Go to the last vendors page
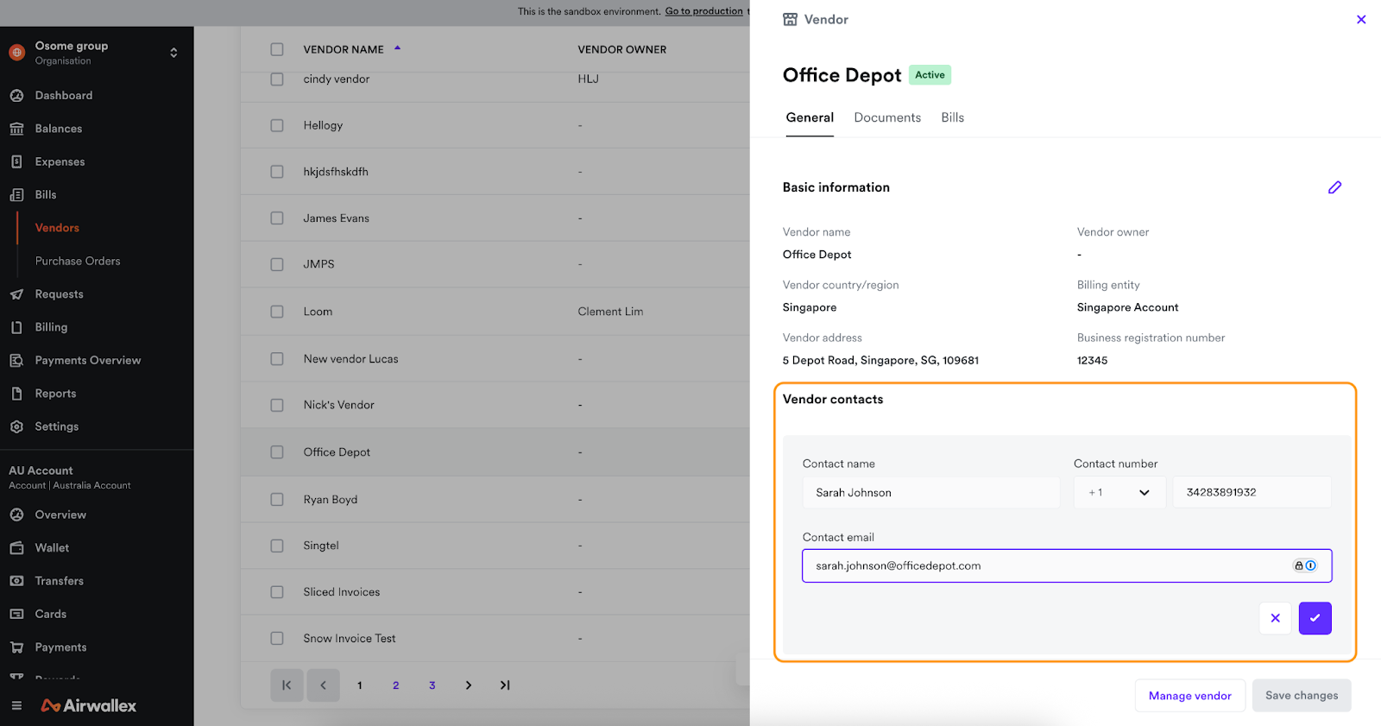 click(505, 685)
